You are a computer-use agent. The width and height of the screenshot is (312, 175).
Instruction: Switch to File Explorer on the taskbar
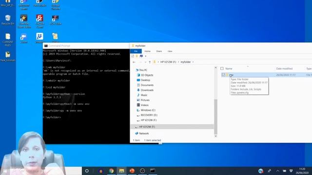[121, 171]
